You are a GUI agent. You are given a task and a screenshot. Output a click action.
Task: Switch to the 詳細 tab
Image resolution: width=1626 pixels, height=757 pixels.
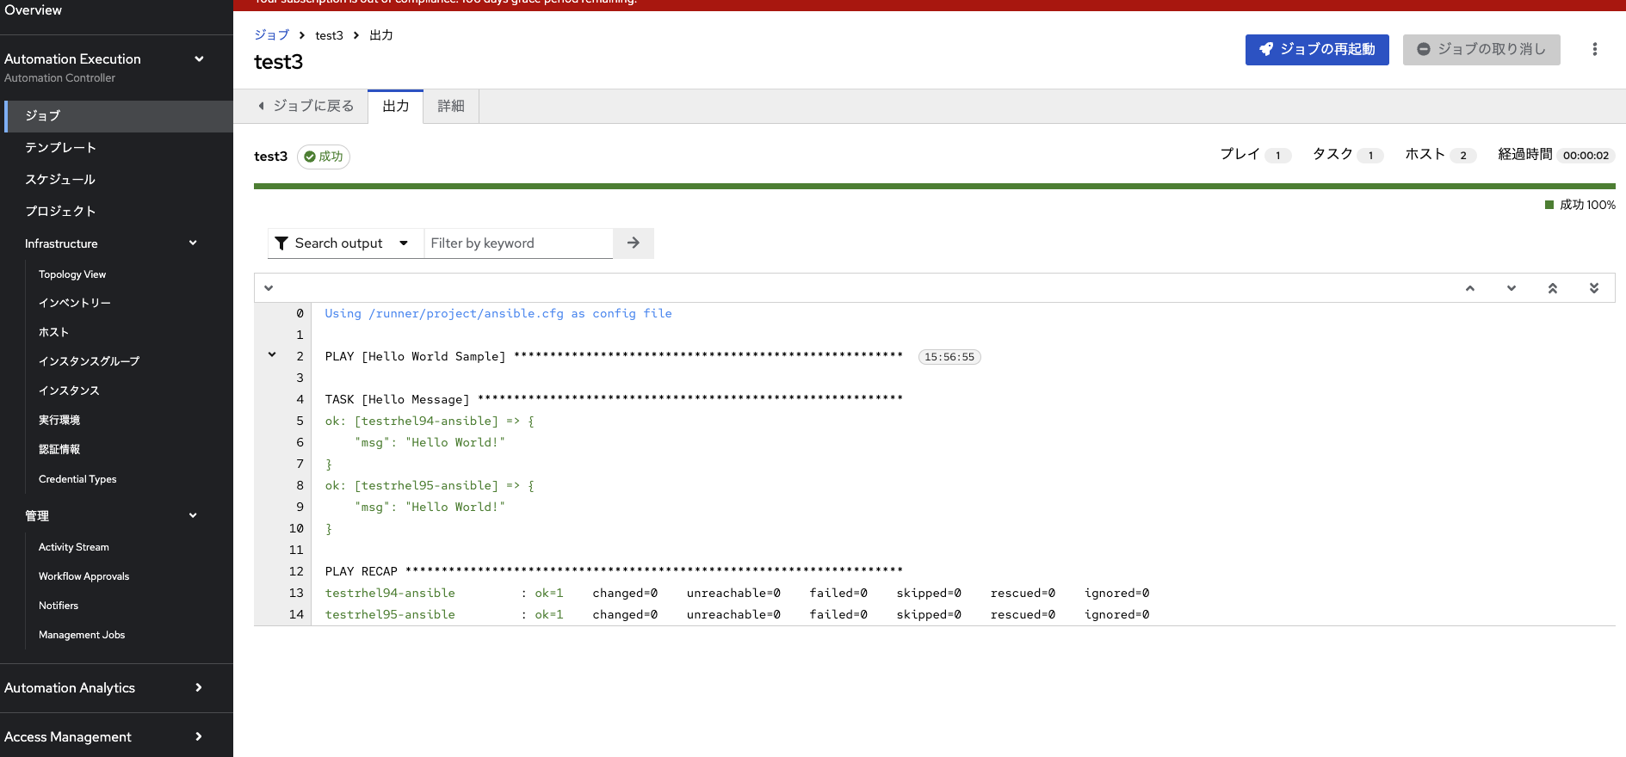click(451, 106)
